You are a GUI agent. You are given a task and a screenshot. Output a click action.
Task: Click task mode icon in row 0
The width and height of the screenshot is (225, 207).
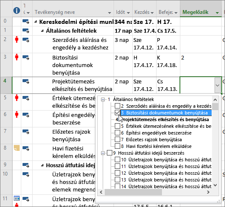coord(26,22)
